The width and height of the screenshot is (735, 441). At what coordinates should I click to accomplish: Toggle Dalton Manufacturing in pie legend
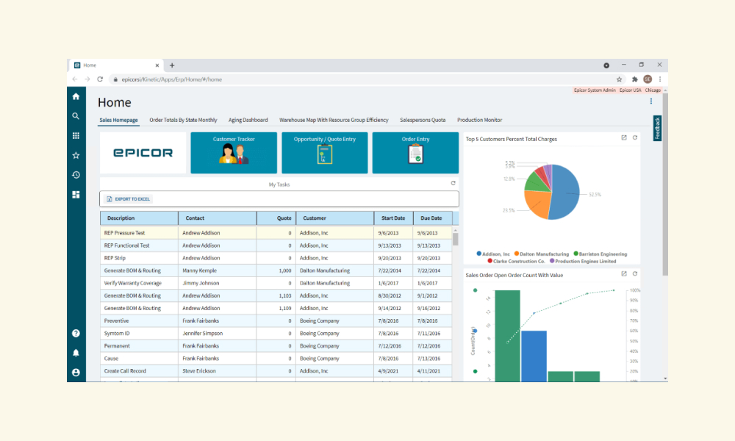click(542, 254)
